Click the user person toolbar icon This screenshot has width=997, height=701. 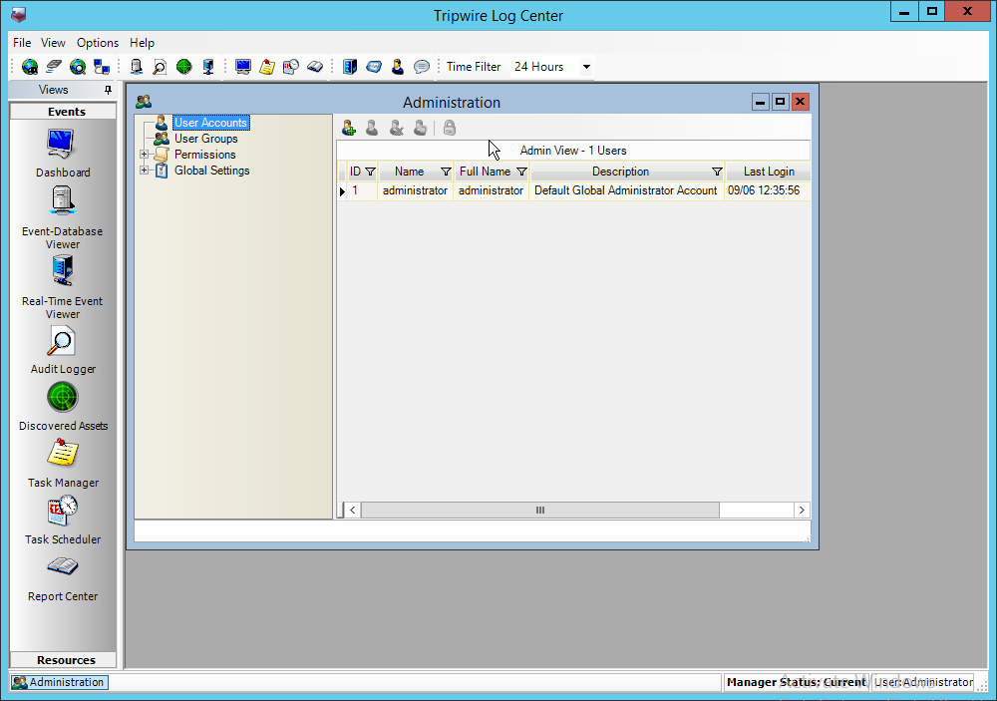point(398,66)
